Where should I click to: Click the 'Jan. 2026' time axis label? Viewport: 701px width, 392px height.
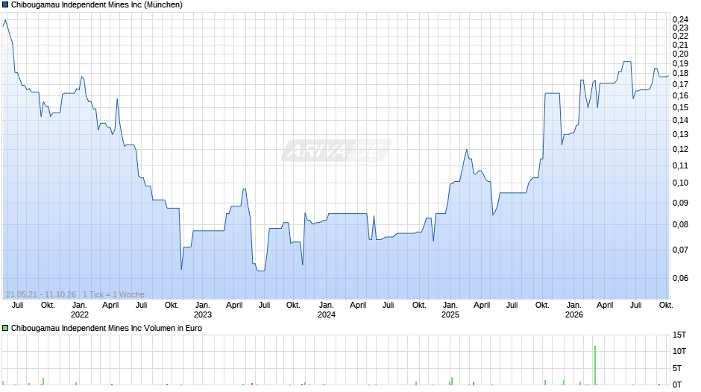[x=574, y=310]
